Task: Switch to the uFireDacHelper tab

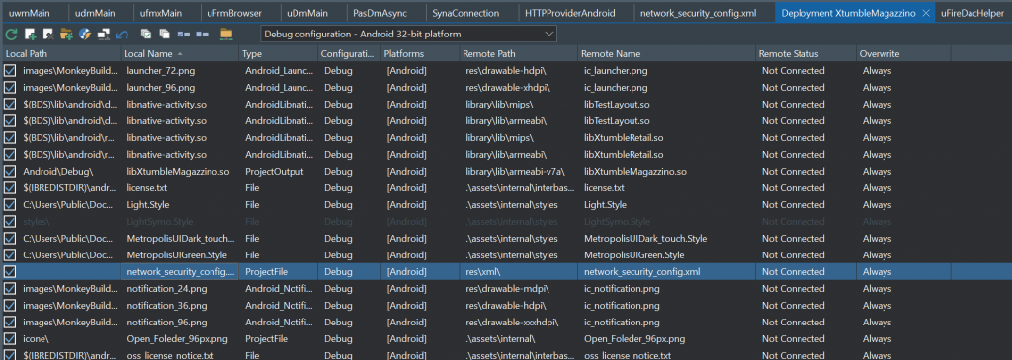Action: point(972,13)
